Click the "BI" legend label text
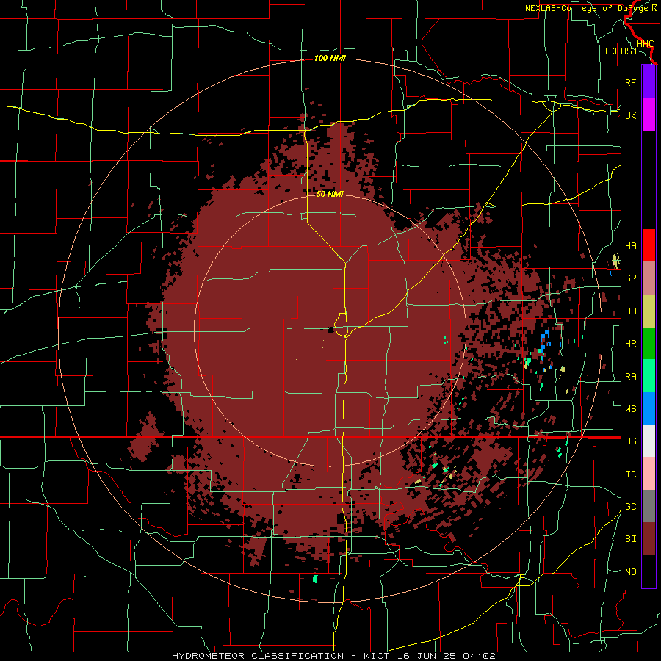The image size is (661, 661). click(x=630, y=539)
